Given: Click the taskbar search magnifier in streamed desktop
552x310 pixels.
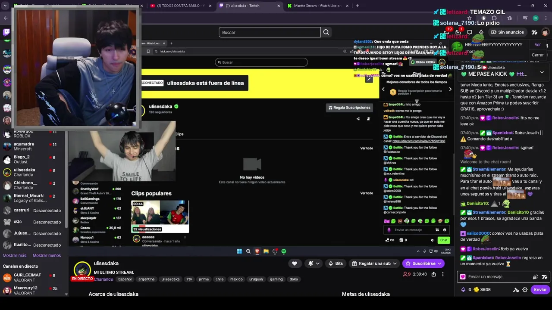Looking at the screenshot, I should [248, 251].
